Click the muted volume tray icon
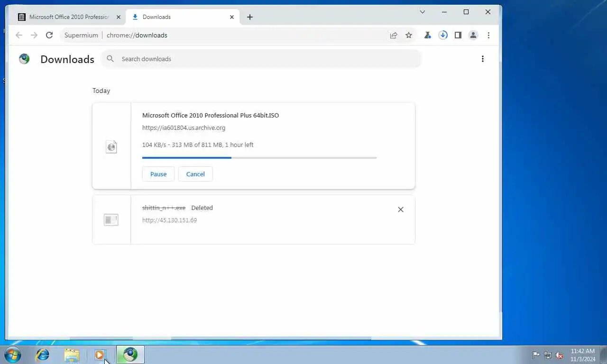Screen dimensions: 607x364 [x=560, y=355]
